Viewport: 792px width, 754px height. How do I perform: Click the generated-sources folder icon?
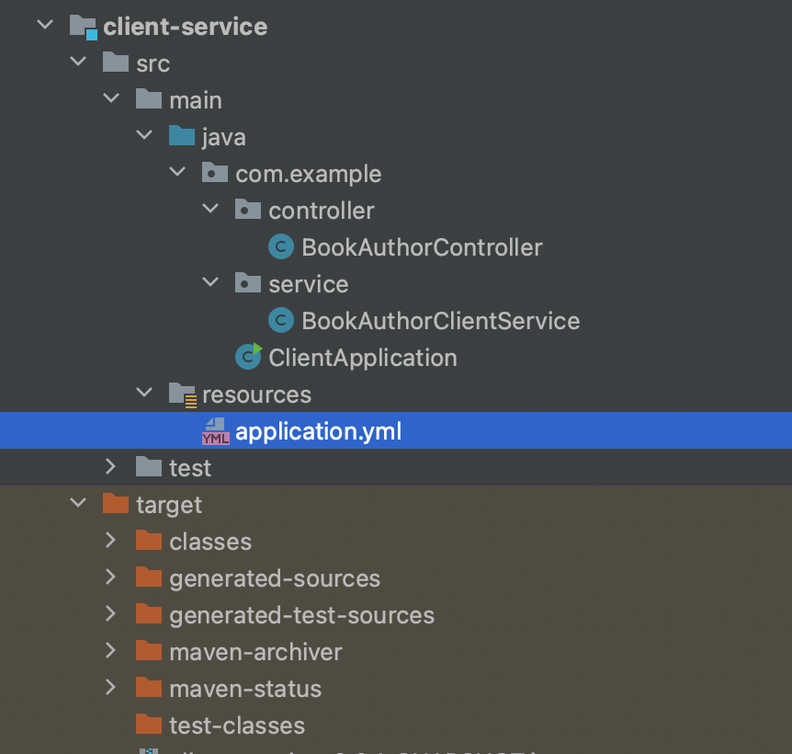click(149, 577)
